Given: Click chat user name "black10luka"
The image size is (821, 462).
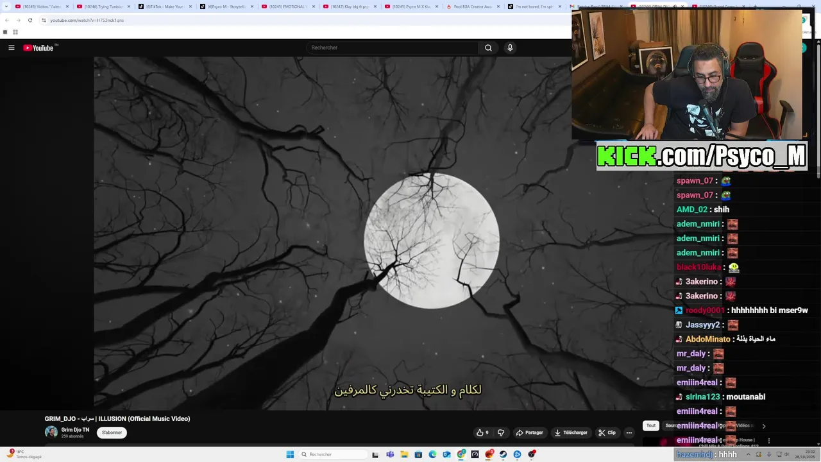Looking at the screenshot, I should 699,267.
